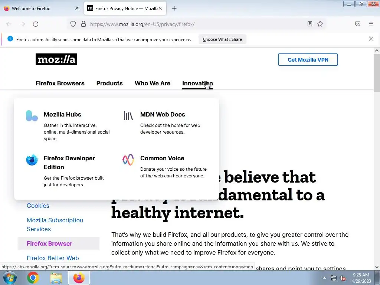Switch to Welcome to Firefox tab
This screenshot has width=380, height=285.
click(x=41, y=9)
